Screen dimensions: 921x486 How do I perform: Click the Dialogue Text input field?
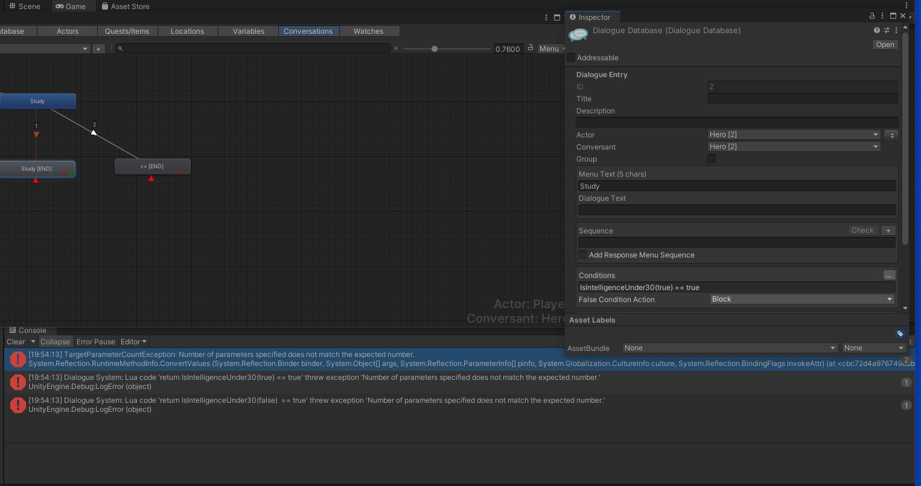[x=737, y=210]
